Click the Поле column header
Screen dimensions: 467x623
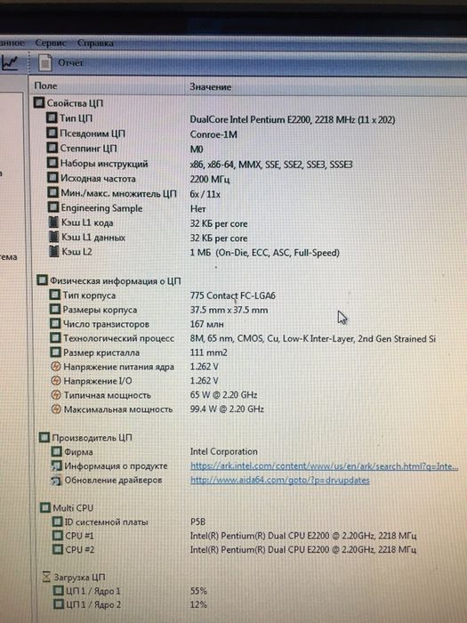coord(45,85)
